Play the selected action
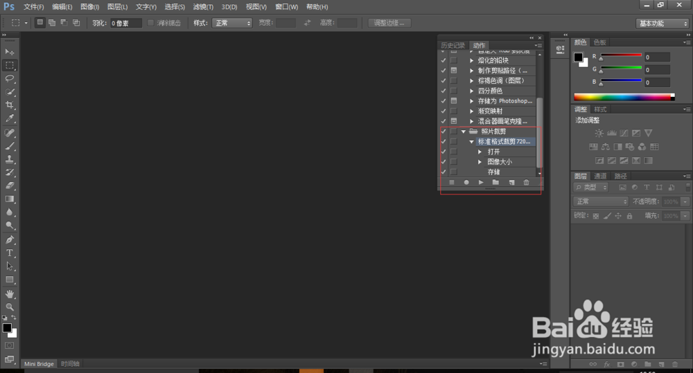This screenshot has width=693, height=373. click(481, 182)
